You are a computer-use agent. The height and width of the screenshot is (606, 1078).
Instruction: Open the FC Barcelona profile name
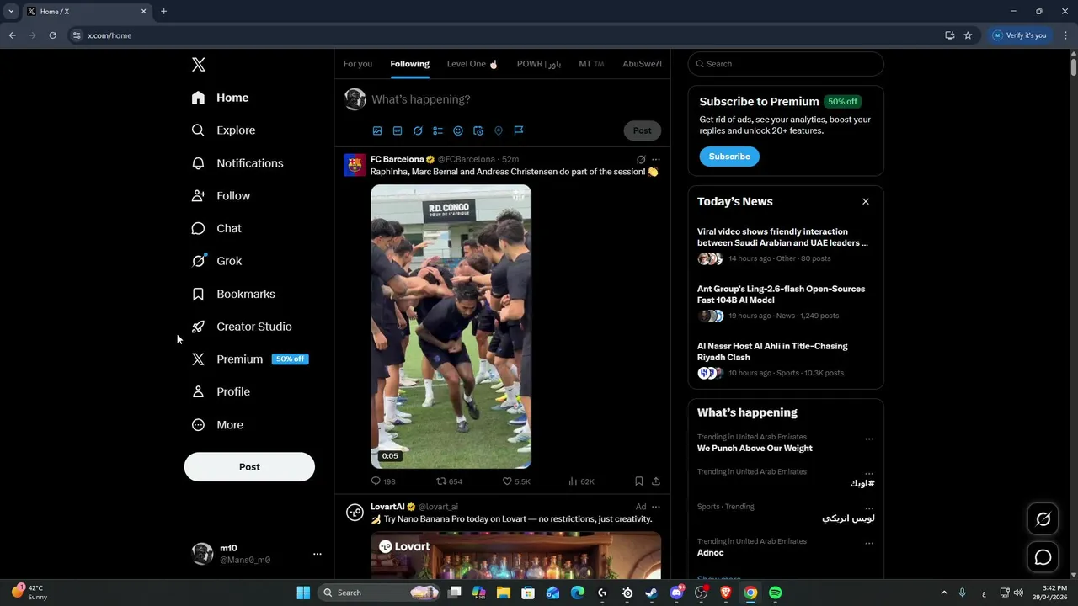click(x=397, y=159)
